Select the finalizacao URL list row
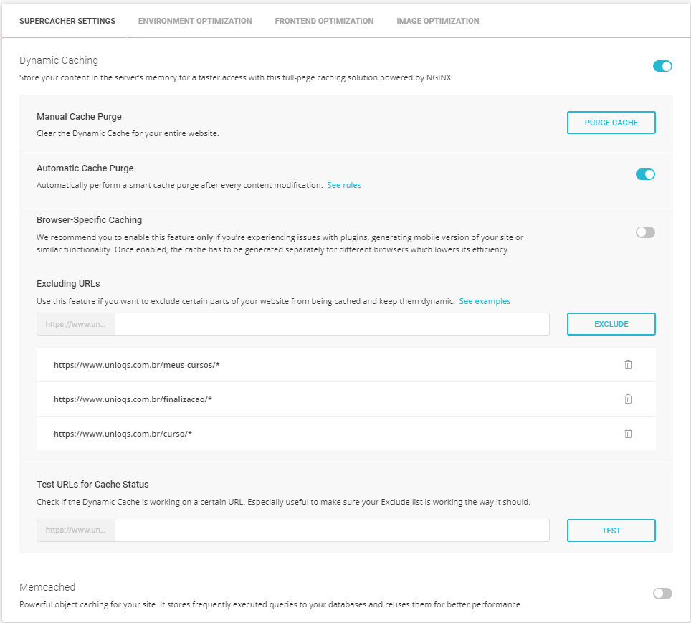691x623 pixels. (x=346, y=399)
